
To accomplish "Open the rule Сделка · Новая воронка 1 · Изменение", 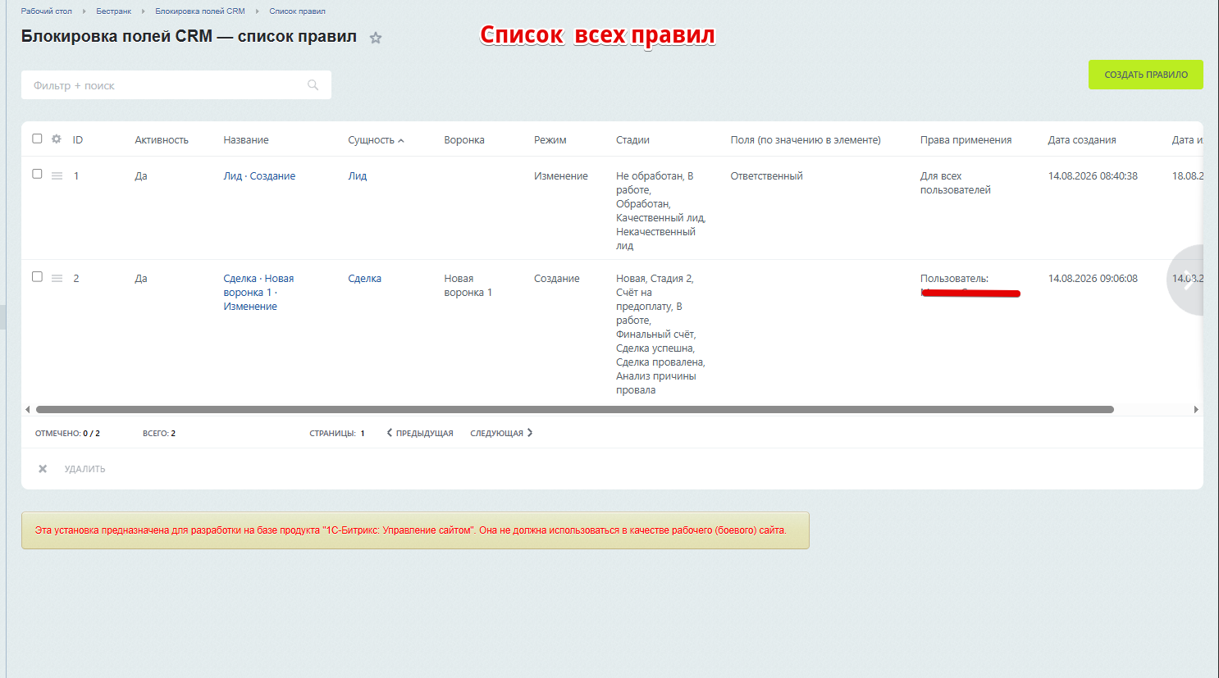I will click(x=258, y=293).
